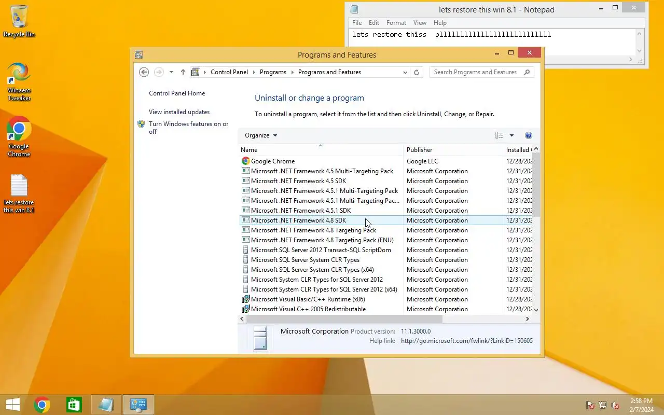Refresh the Programs and Features address bar
The image size is (664, 415).
[416, 72]
